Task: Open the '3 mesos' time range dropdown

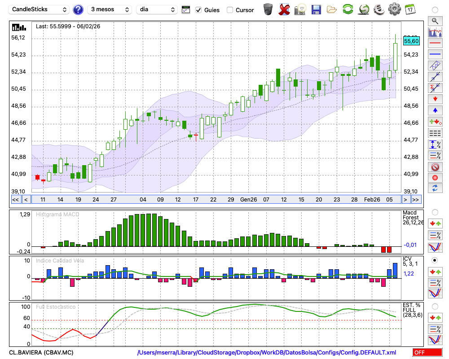Action: point(110,9)
